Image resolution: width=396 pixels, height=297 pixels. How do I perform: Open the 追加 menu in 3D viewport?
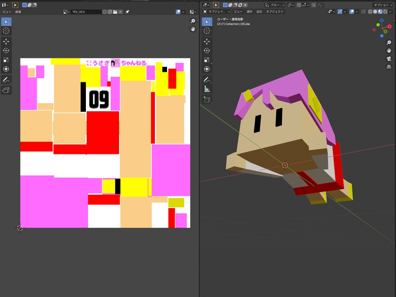[259, 12]
